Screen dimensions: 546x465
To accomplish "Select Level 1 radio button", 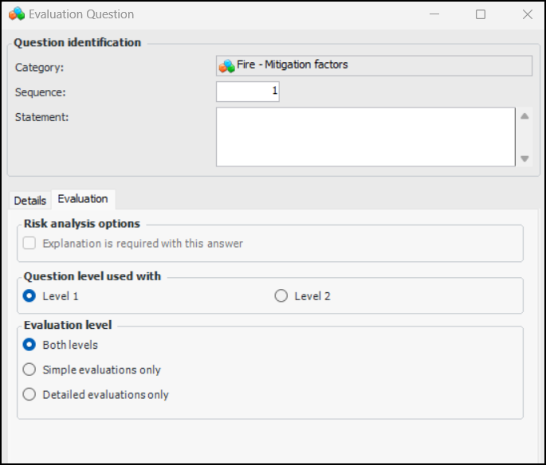I will click(x=29, y=296).
